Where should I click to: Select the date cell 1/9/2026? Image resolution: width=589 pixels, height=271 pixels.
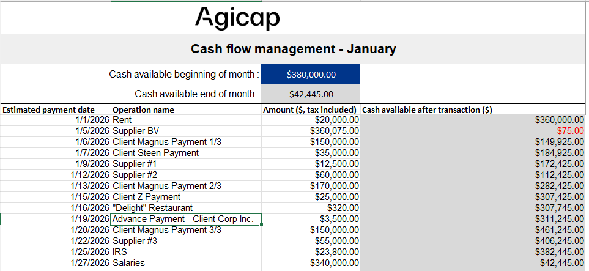click(x=56, y=164)
